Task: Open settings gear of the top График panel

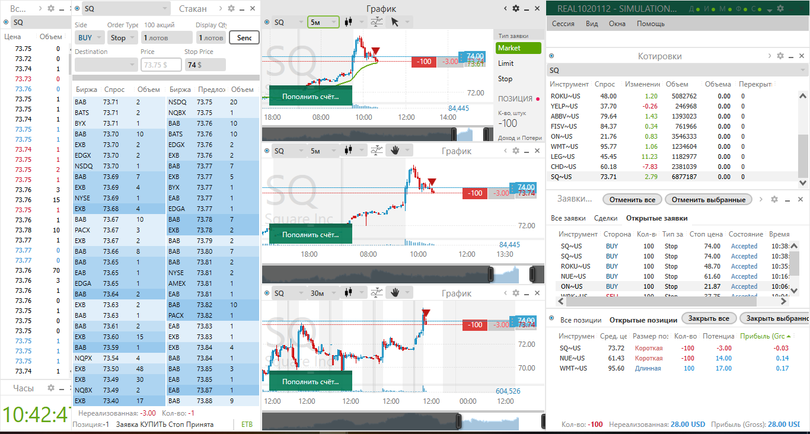Action: [x=516, y=8]
